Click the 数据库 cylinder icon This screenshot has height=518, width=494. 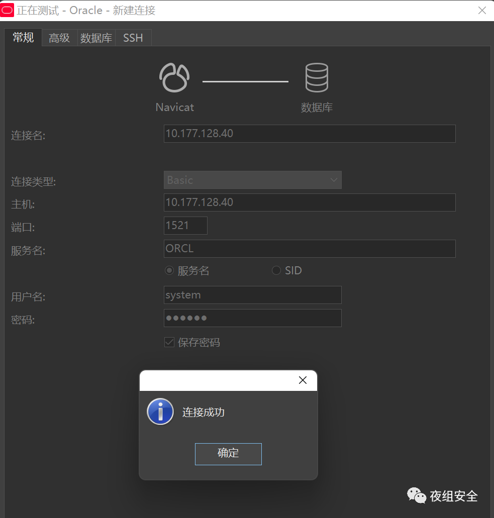click(x=317, y=78)
